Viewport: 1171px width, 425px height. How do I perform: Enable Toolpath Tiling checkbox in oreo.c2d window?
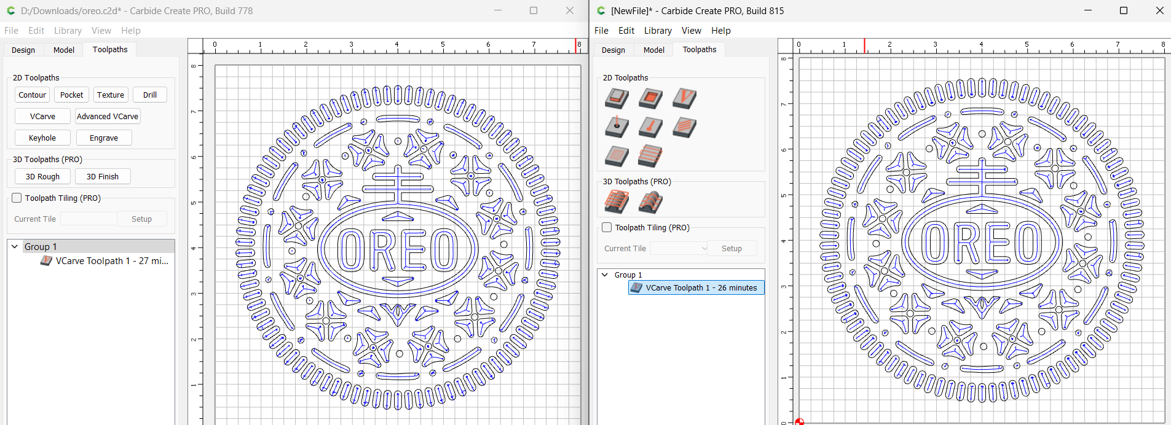click(x=17, y=198)
